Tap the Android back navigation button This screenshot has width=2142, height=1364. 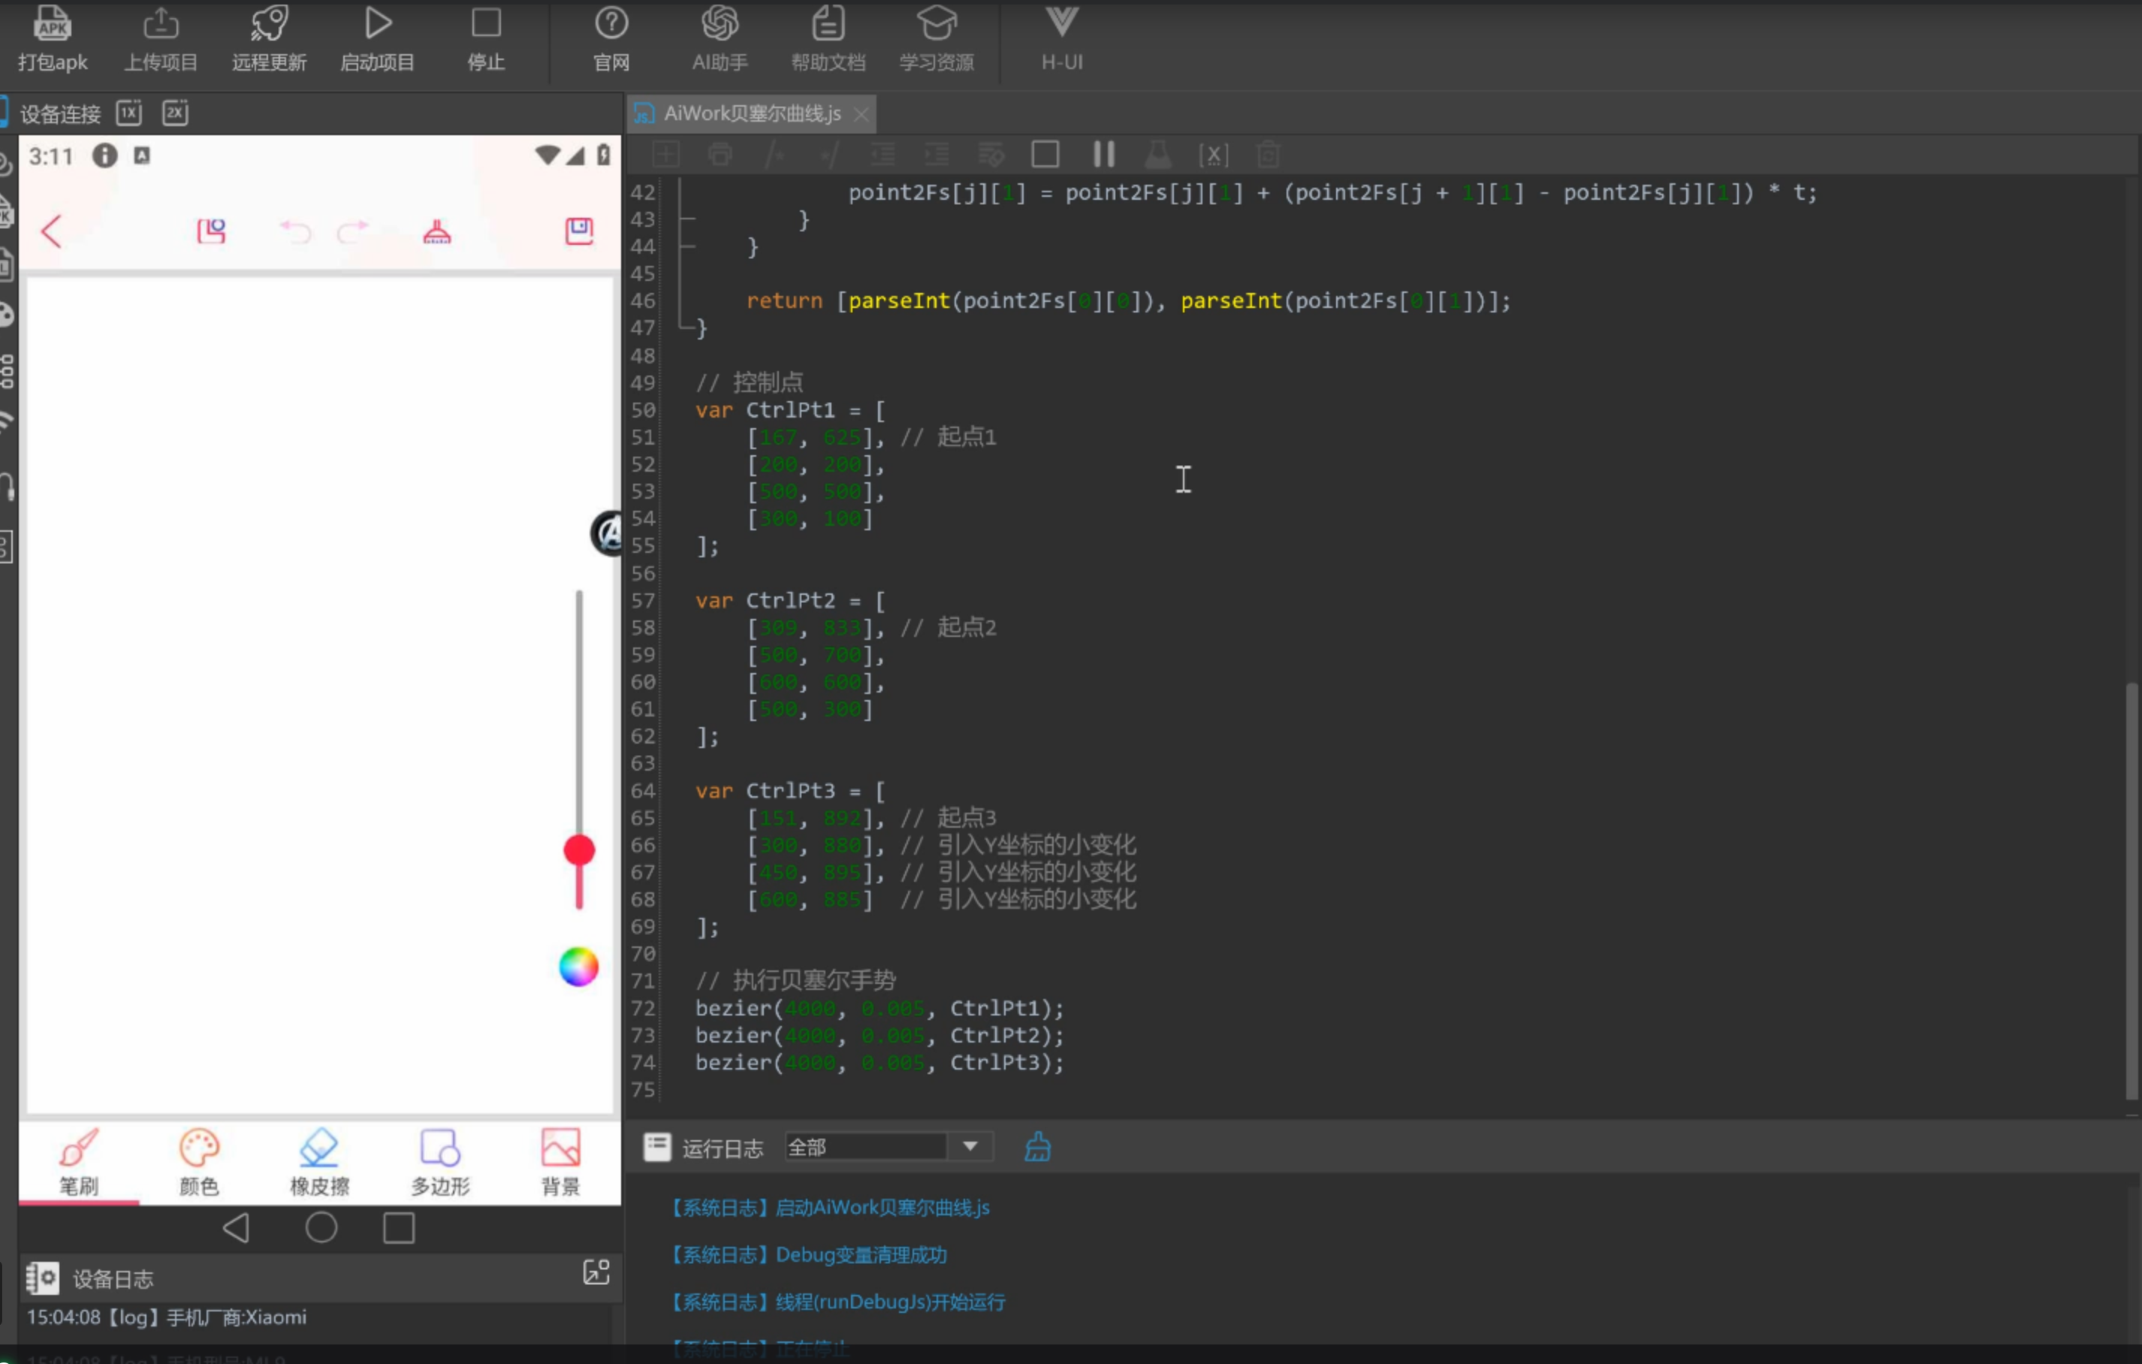[237, 1228]
